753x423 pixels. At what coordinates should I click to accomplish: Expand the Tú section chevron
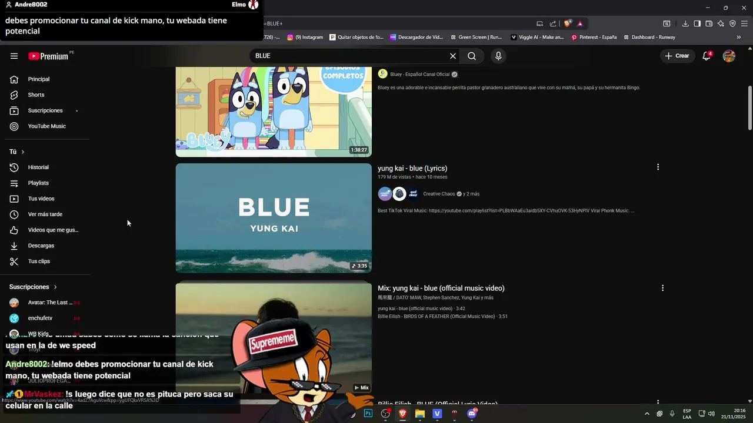23,152
